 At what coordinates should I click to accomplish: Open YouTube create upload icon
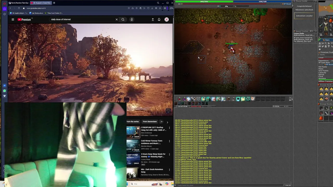pyautogui.click(x=153, y=19)
